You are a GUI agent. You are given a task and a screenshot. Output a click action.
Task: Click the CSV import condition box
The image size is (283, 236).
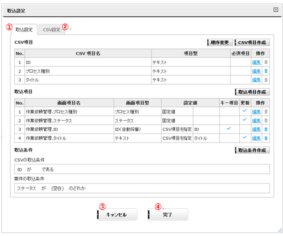tap(142, 169)
